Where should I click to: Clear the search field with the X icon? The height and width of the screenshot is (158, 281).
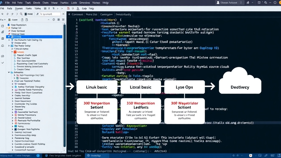63,14
